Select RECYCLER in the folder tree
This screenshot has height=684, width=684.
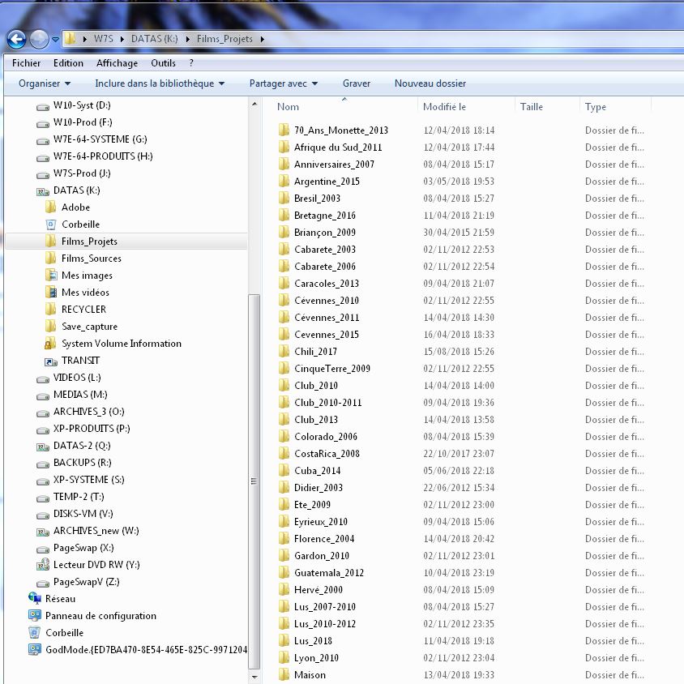tap(83, 310)
